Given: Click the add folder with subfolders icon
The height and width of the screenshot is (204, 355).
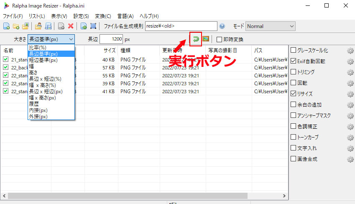Looking at the screenshot, I should (x=26, y=26).
